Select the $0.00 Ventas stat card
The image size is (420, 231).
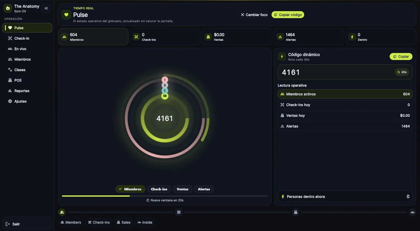pos(237,37)
